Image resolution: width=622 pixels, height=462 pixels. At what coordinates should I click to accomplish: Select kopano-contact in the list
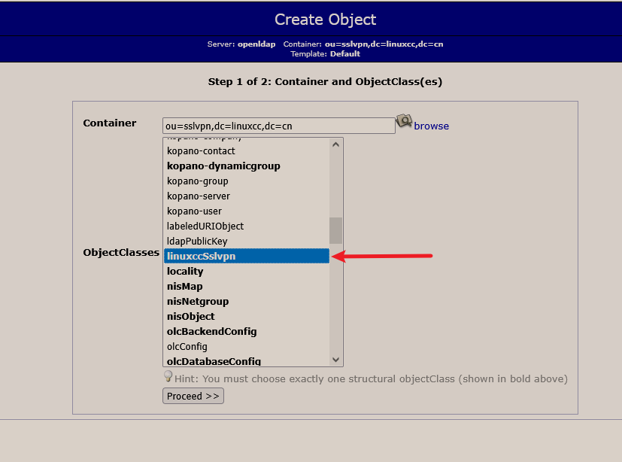[247, 150]
